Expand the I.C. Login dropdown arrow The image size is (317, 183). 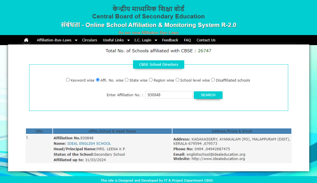pyautogui.click(x=156, y=40)
